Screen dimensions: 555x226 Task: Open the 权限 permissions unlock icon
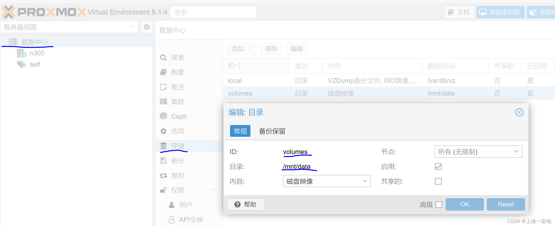coord(163,190)
